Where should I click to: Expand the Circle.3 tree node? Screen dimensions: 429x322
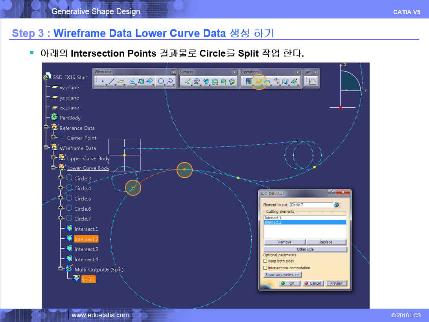pos(61,178)
